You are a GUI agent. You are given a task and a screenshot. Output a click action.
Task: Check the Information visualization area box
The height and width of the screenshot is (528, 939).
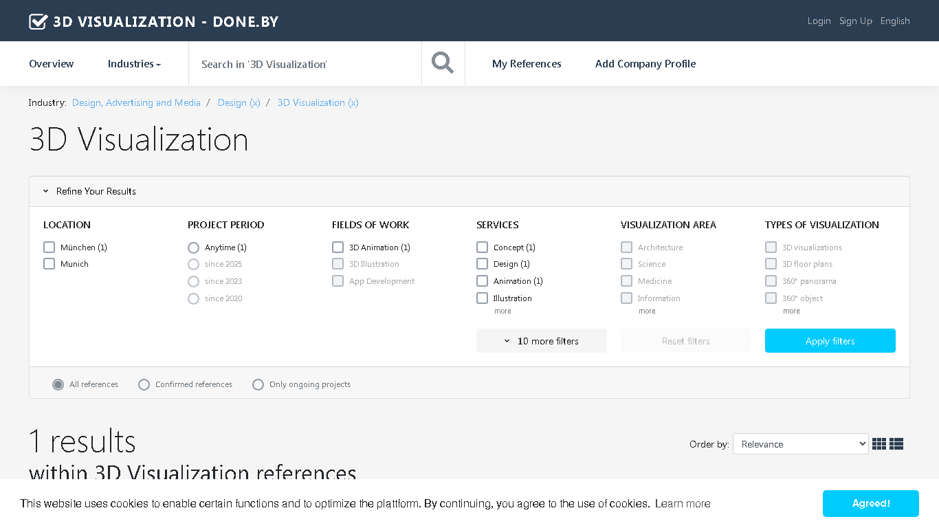pos(626,298)
